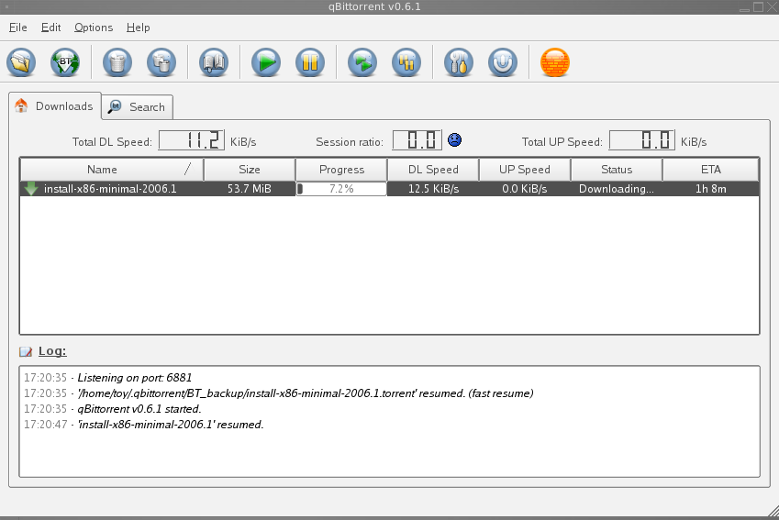Click the 1h 8m ETA cell
Viewport: 779px width, 520px height.
pos(711,189)
